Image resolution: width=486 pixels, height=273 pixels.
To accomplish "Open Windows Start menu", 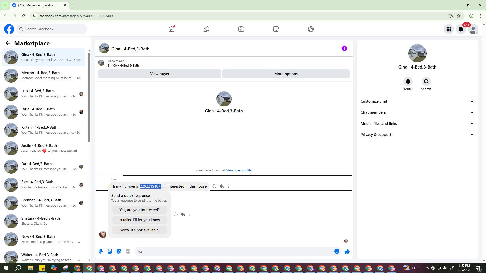I will 6,268.
